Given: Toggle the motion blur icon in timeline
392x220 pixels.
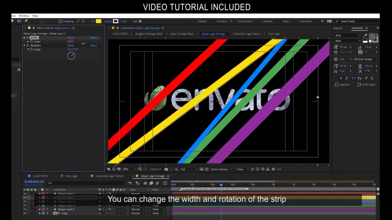Looking at the screenshot, I should pyautogui.click(x=157, y=183).
